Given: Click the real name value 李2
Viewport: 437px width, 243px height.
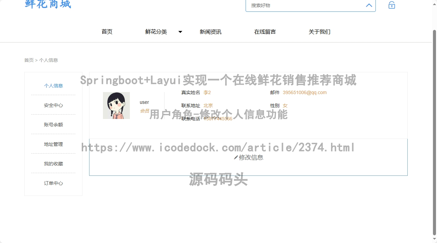Looking at the screenshot, I should tap(207, 92).
